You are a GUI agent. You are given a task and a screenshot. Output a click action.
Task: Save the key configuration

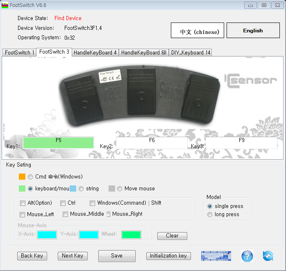coord(117,256)
